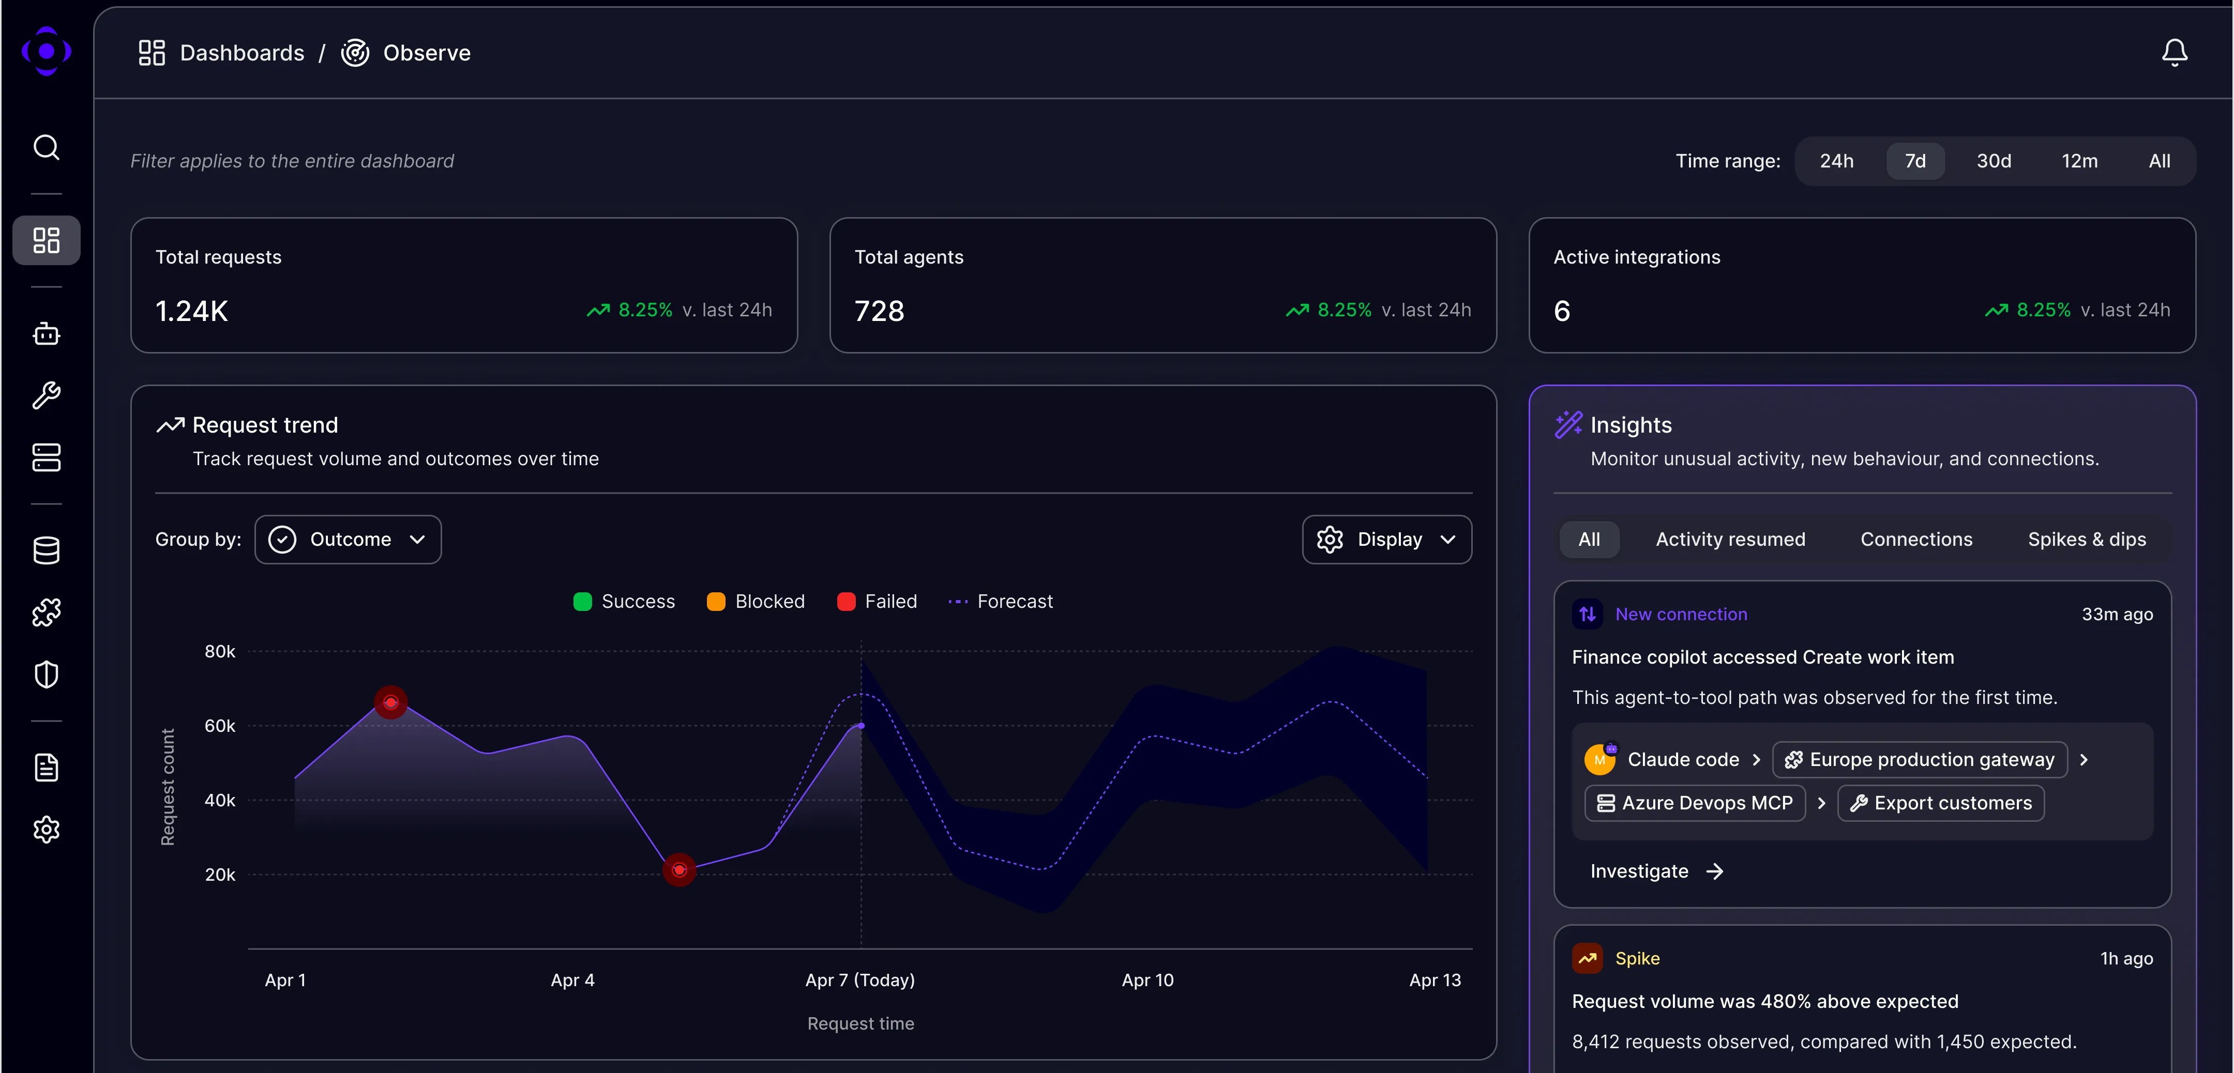
Task: Open the tools wrench sidebar icon
Action: click(x=47, y=395)
